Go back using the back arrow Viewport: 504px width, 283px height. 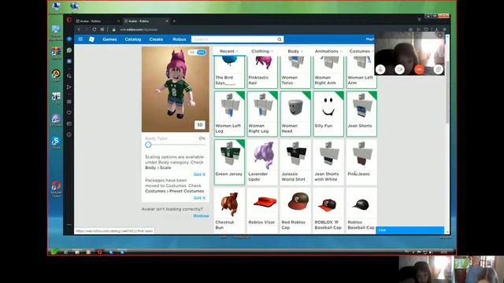coord(79,30)
